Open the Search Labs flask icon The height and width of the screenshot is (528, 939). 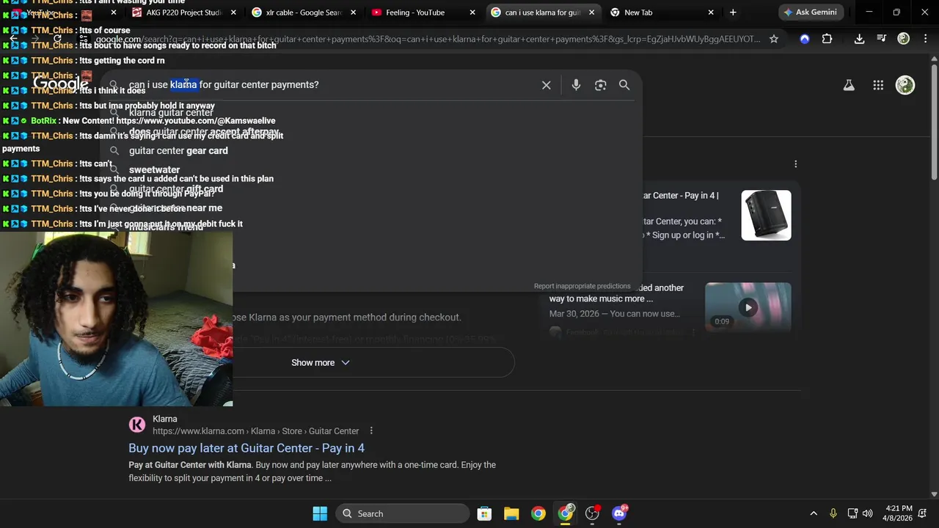tap(849, 85)
